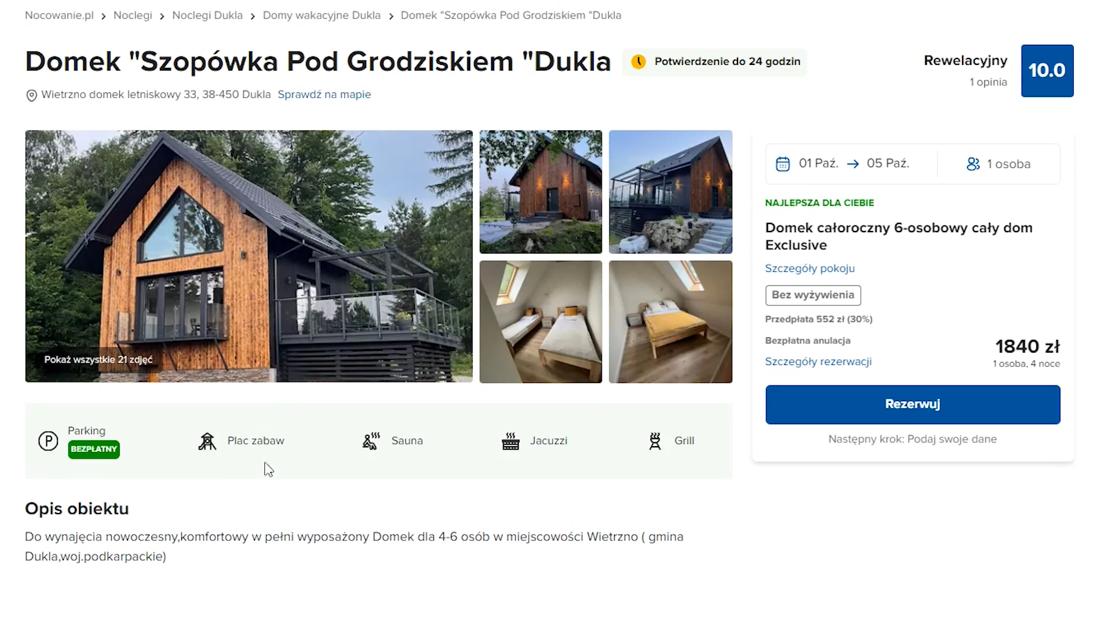The height and width of the screenshot is (631, 1117).
Task: Open the 1 osoba guest selector
Action: pos(999,164)
